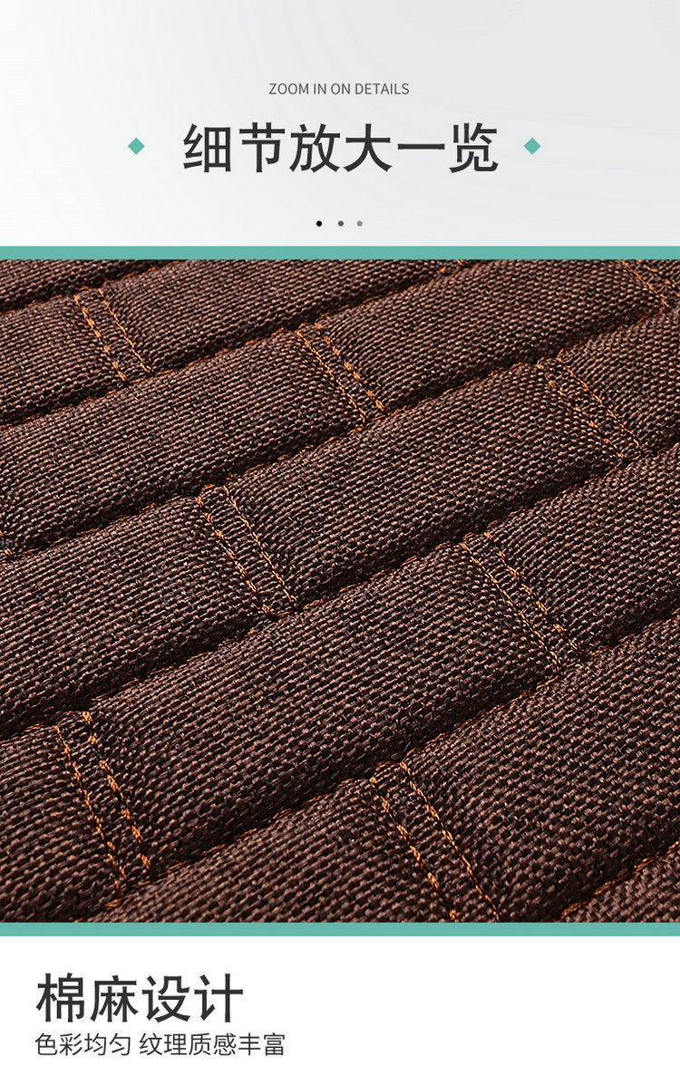The width and height of the screenshot is (680, 1085).
Task: Click the '色彩均匀 纹理质感丰富' description
Action: tap(160, 1044)
